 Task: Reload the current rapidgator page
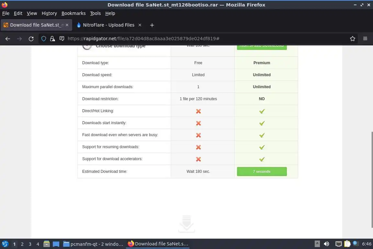click(31, 39)
